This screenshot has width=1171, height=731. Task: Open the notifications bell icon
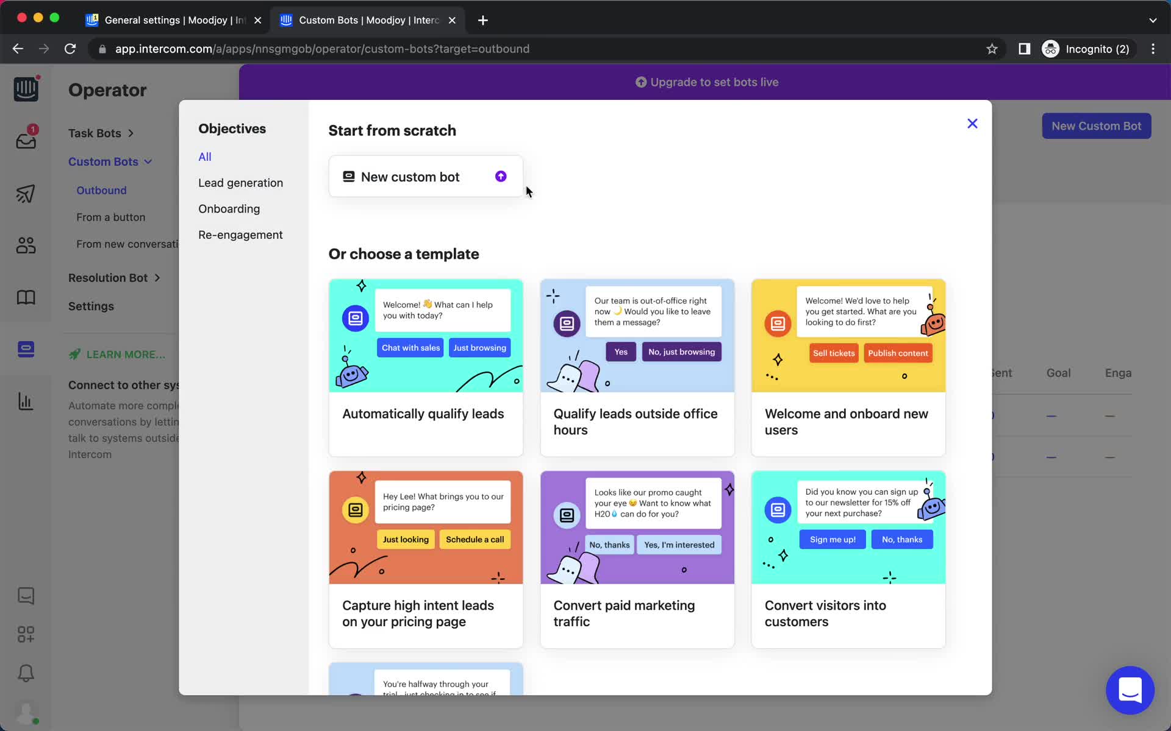tap(26, 673)
